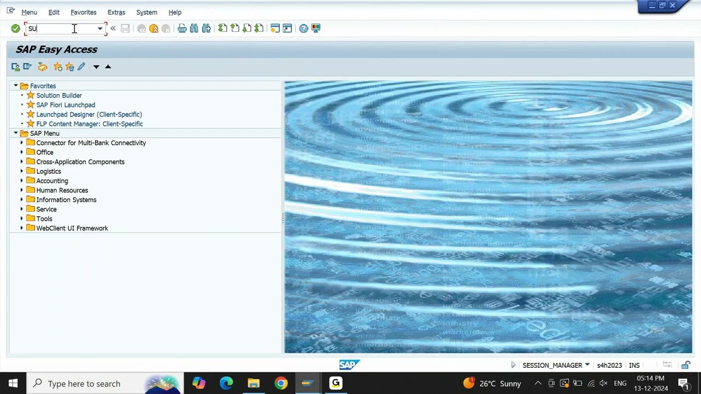Open the Extras menu
The height and width of the screenshot is (394, 701).
coord(116,12)
